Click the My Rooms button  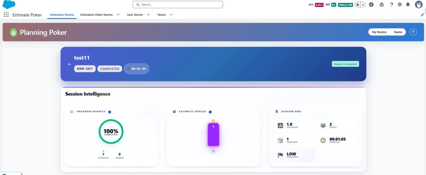click(379, 32)
